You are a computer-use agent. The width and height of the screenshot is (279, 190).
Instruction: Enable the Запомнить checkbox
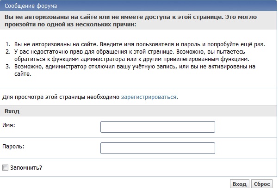pyautogui.click(x=6, y=167)
